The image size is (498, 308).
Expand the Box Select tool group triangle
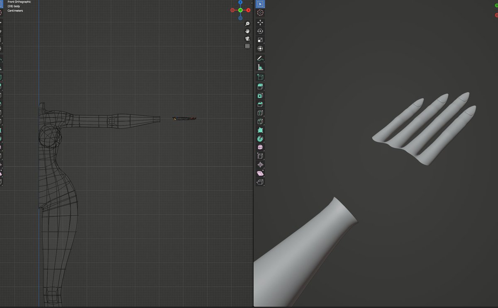coord(263,7)
